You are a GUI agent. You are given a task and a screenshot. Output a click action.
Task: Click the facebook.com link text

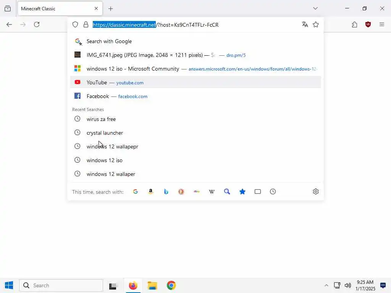coord(132,97)
